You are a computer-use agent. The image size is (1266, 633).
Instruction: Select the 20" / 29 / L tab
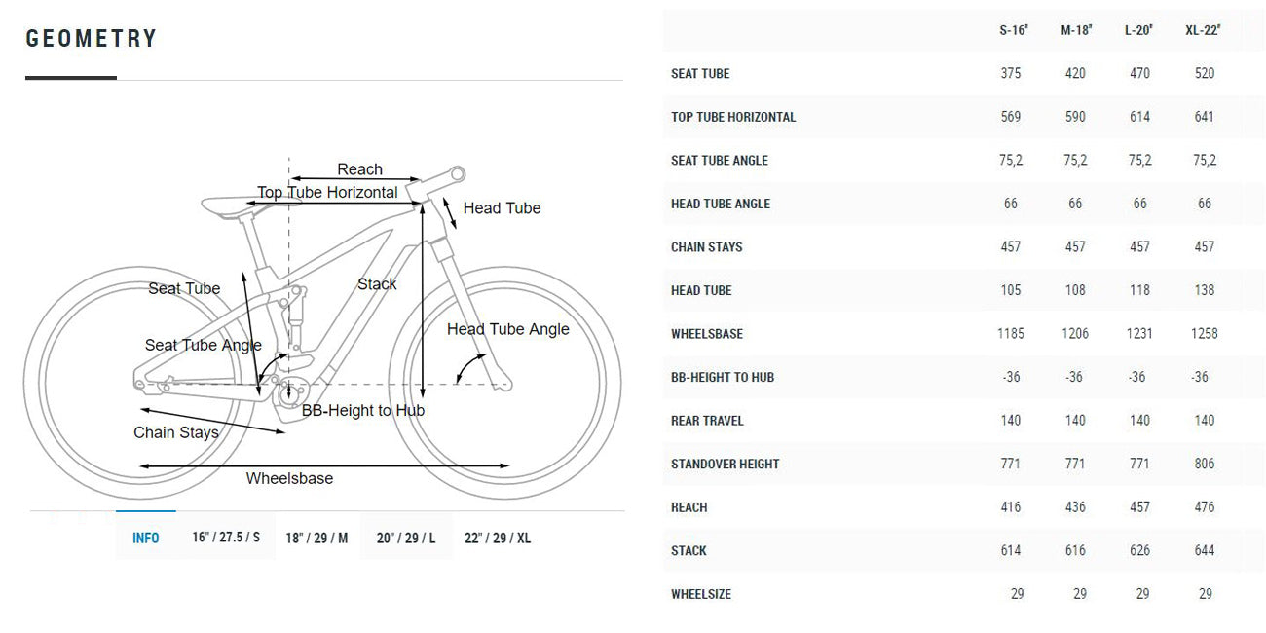coord(406,538)
